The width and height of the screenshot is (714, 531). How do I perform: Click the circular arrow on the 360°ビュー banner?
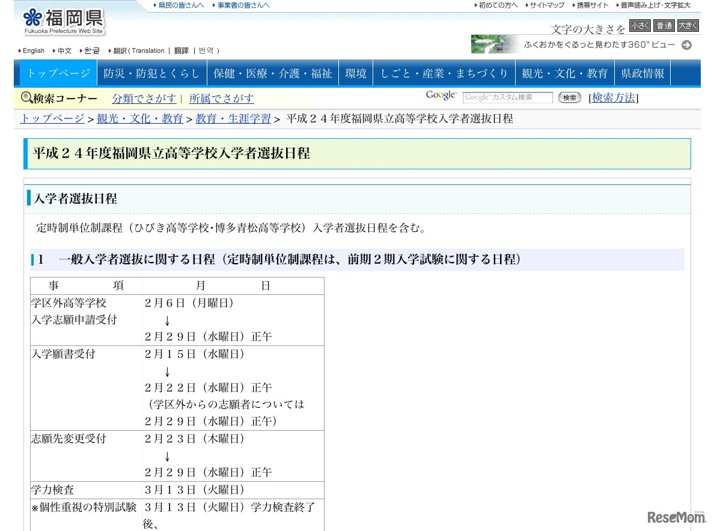(686, 44)
